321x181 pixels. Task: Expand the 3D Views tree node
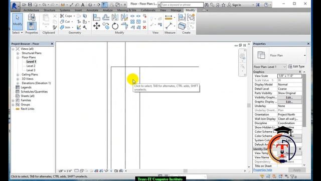click(x=18, y=79)
